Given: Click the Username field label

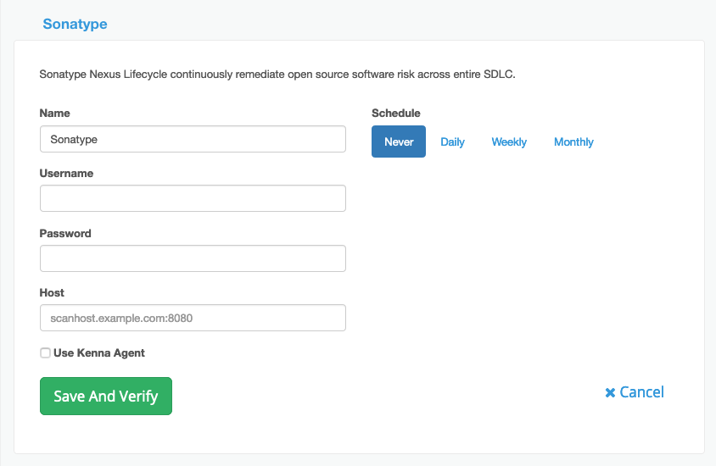Looking at the screenshot, I should tap(66, 174).
